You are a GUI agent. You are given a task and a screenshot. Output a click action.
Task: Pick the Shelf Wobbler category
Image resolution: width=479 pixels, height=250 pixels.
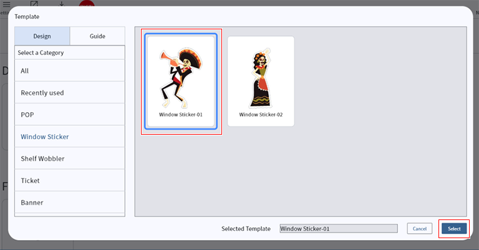click(x=70, y=158)
